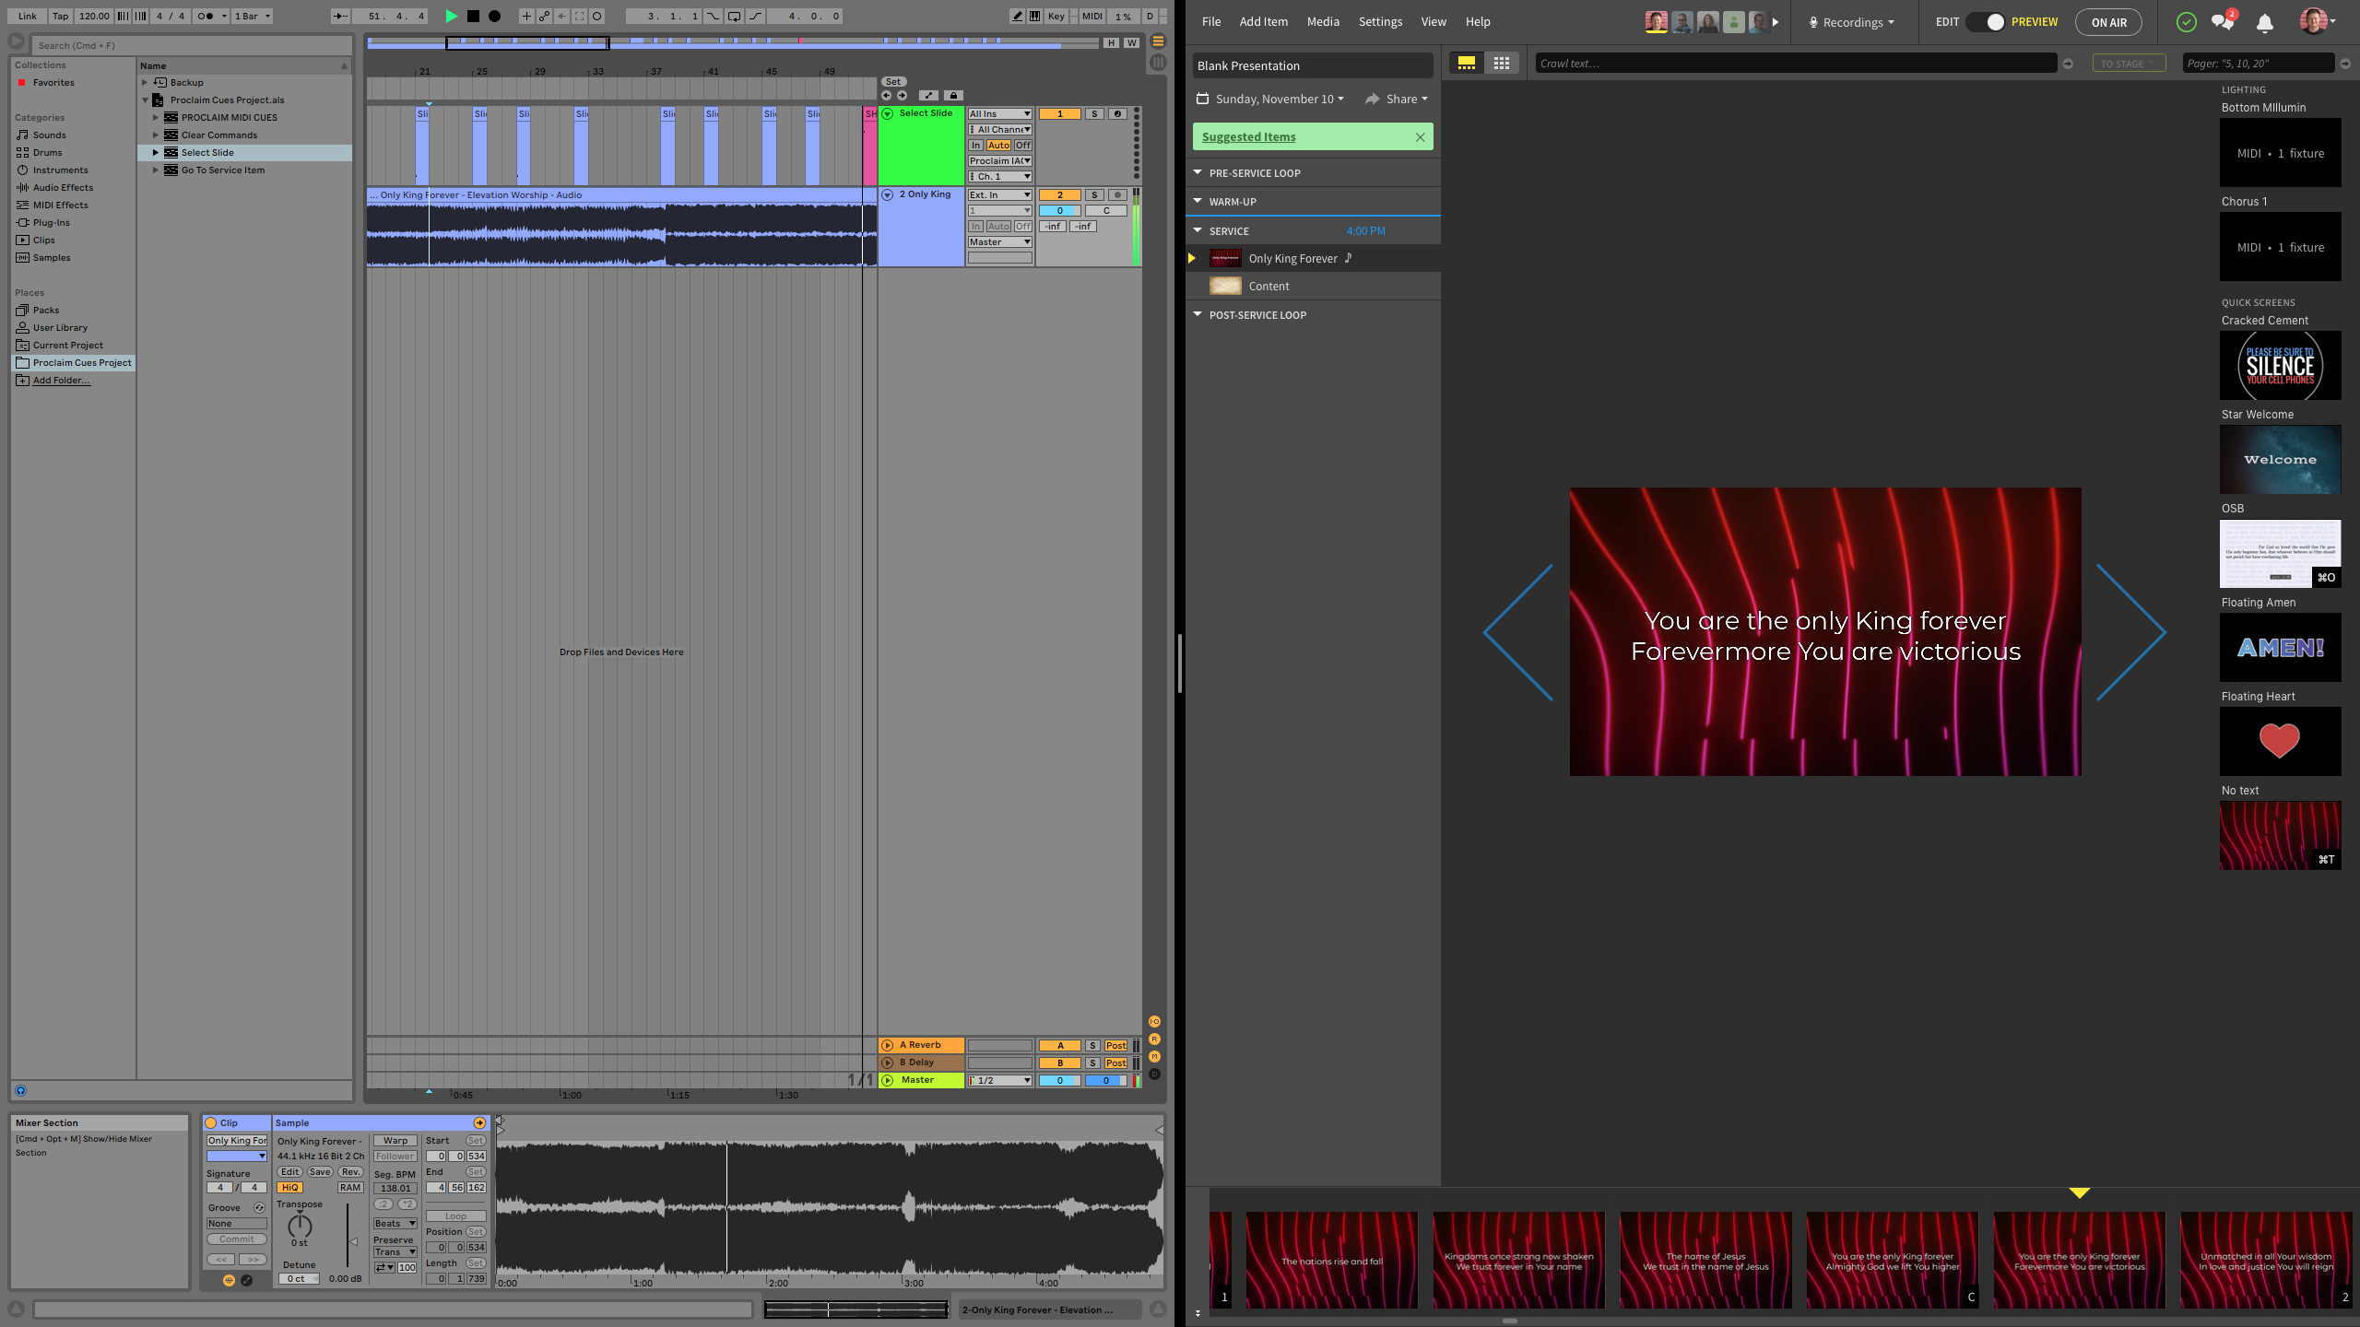
Task: Click the Stop transport button
Action: (473, 16)
